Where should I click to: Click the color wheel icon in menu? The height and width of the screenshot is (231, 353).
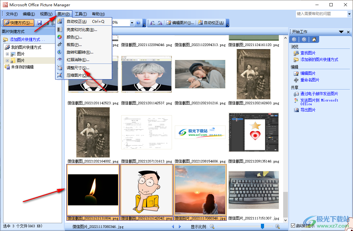(x=60, y=37)
